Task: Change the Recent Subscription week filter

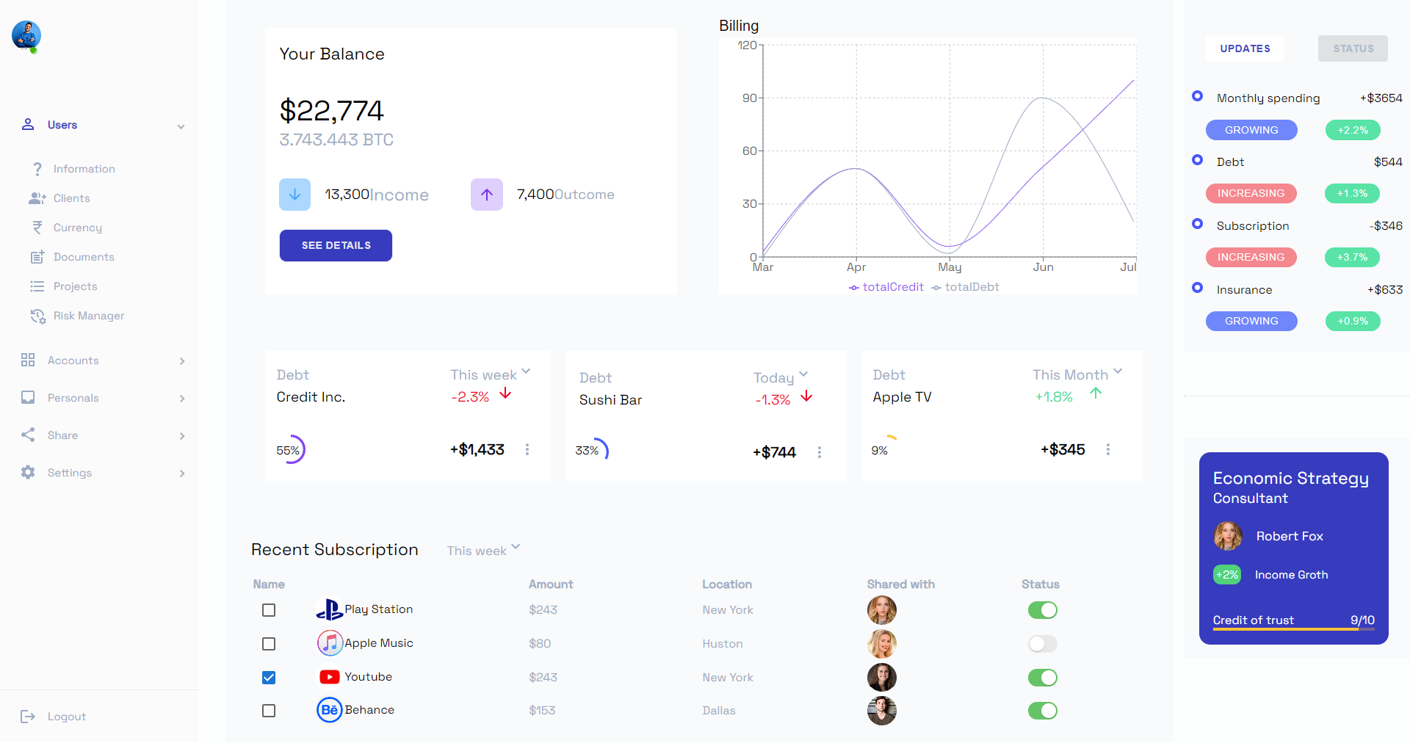Action: [x=482, y=550]
